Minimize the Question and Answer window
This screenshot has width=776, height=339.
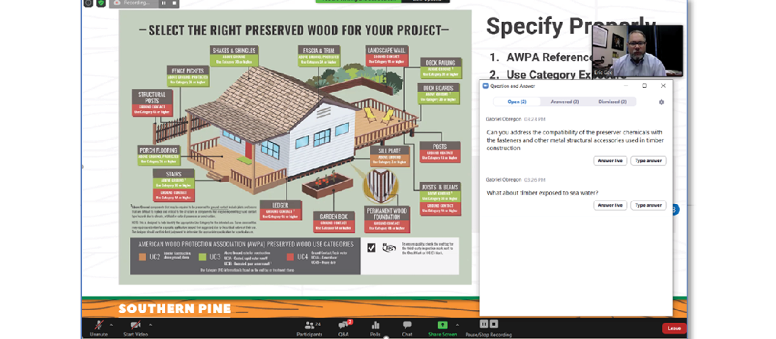625,86
